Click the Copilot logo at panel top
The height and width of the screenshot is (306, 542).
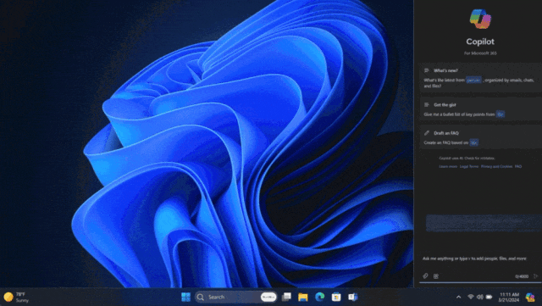[480, 19]
